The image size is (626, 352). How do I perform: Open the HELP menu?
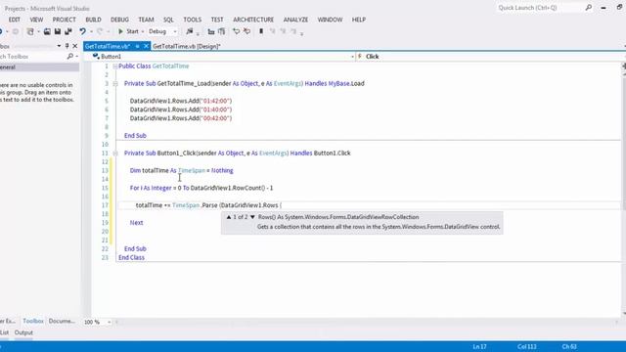359,20
